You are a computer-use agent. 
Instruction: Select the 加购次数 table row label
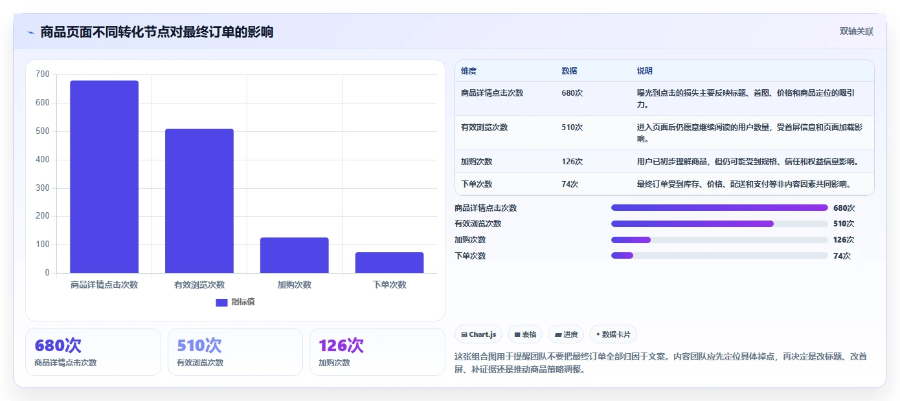coord(477,162)
